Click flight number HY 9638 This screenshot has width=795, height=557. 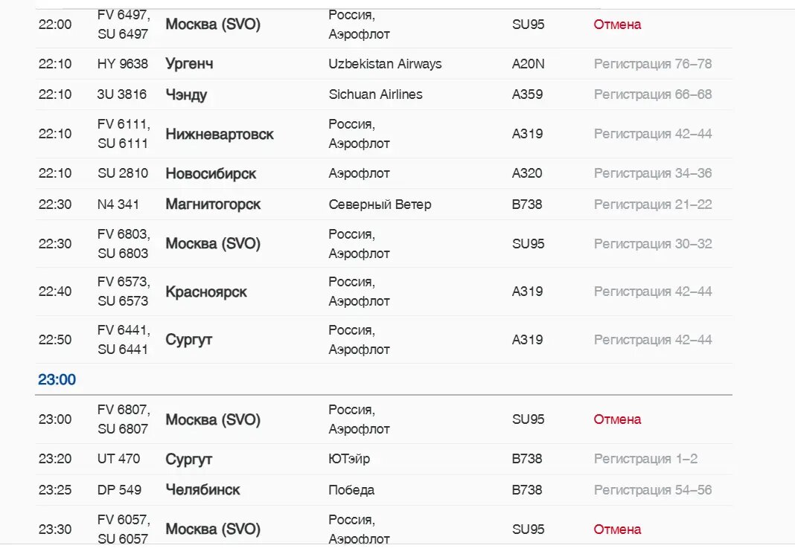(x=123, y=64)
